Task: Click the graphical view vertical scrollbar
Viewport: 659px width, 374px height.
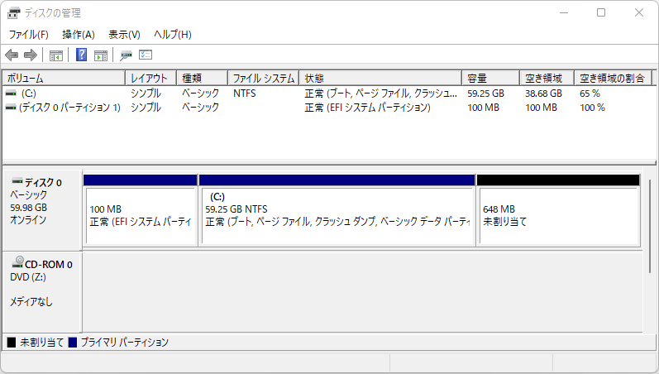Action: pos(650,226)
